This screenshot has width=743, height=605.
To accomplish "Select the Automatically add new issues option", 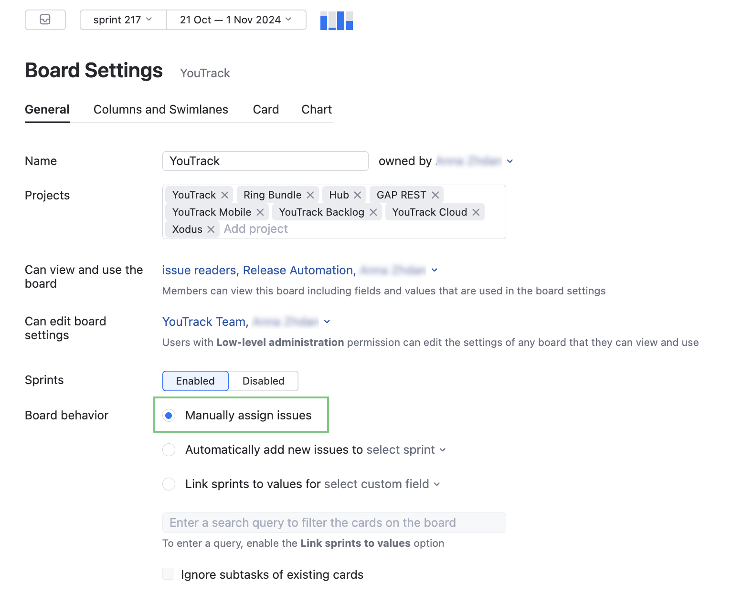I will [x=169, y=449].
